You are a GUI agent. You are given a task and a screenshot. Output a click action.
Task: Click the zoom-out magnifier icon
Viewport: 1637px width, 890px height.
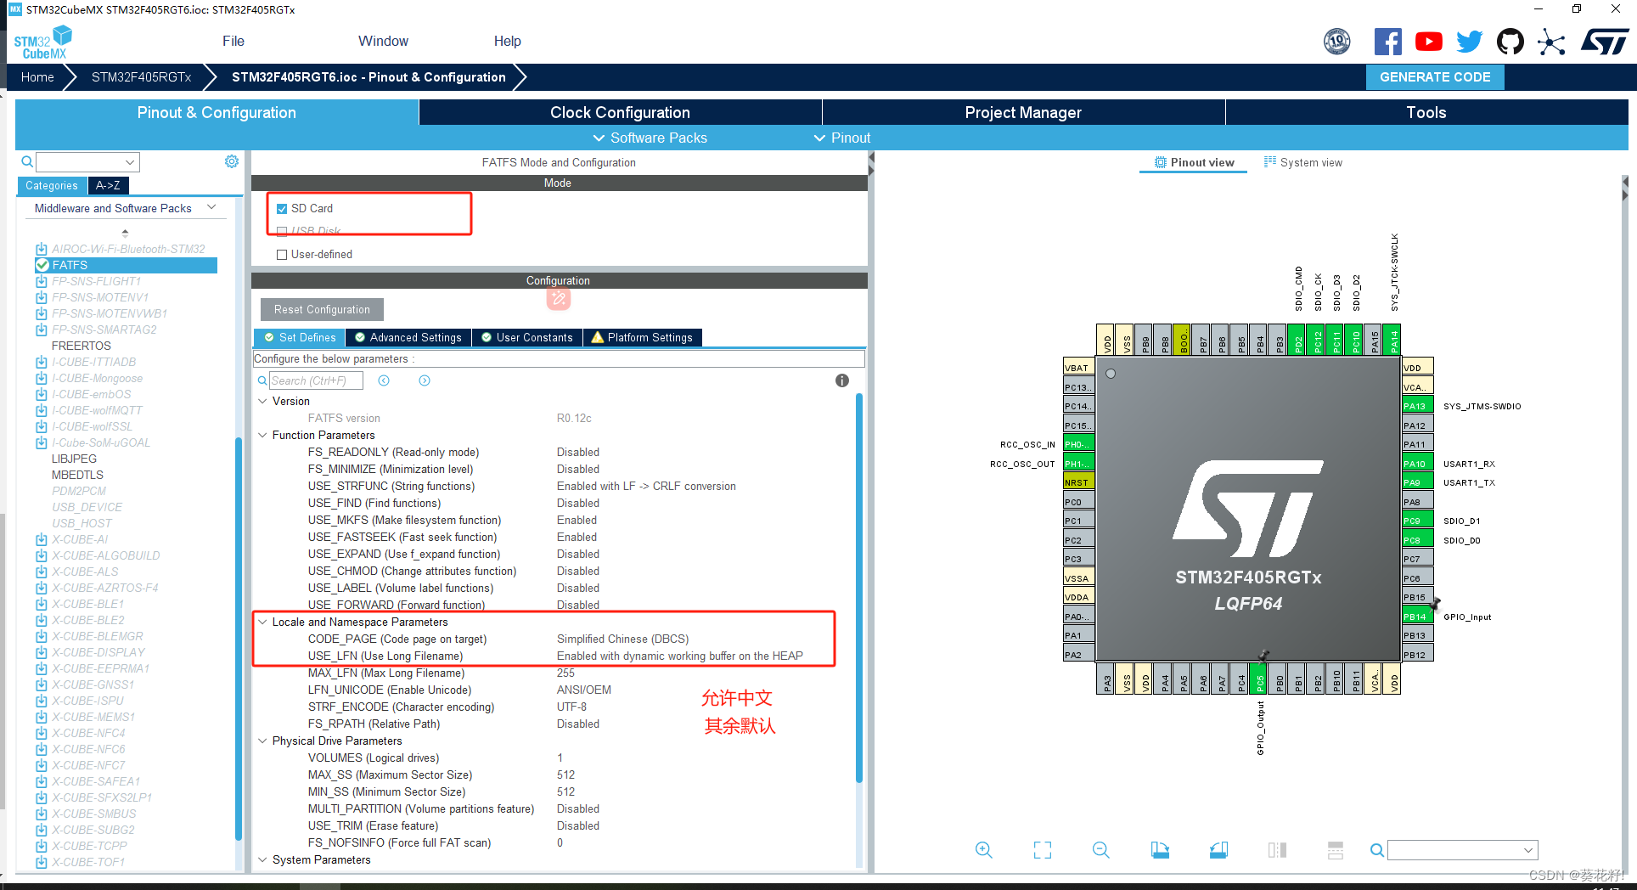(x=1100, y=849)
